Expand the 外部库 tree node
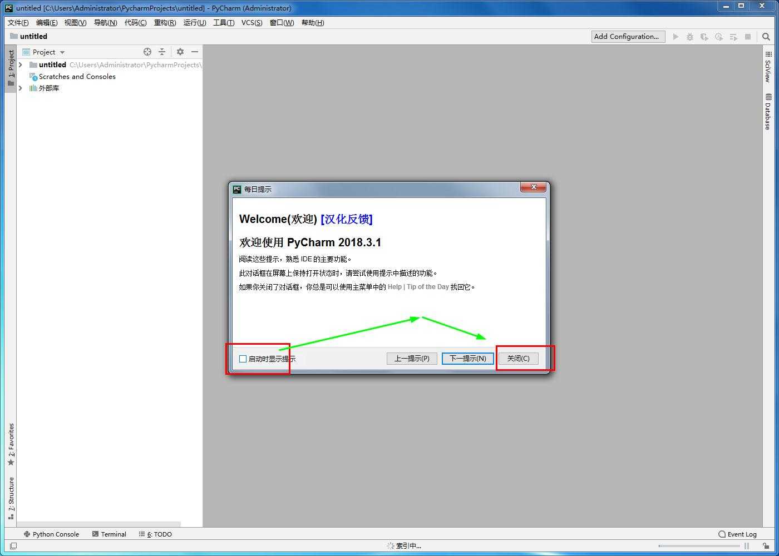779x556 pixels. point(21,88)
